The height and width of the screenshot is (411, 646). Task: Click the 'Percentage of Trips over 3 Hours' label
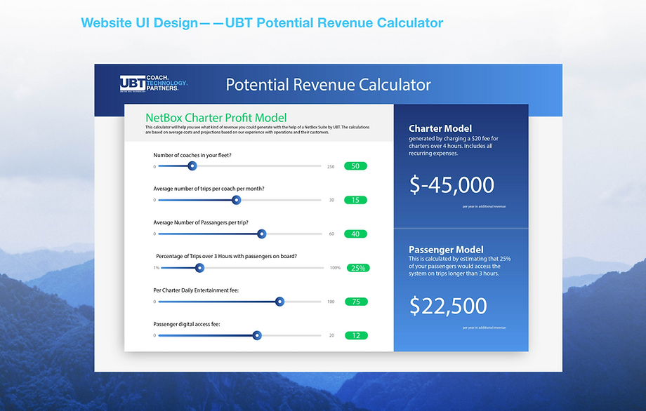click(x=226, y=256)
